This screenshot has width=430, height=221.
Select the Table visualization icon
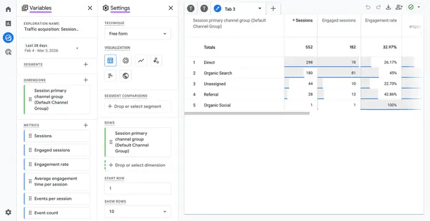pyautogui.click(x=110, y=61)
